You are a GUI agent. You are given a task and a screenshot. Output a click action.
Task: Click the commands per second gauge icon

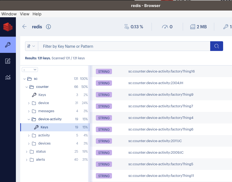[165, 27]
